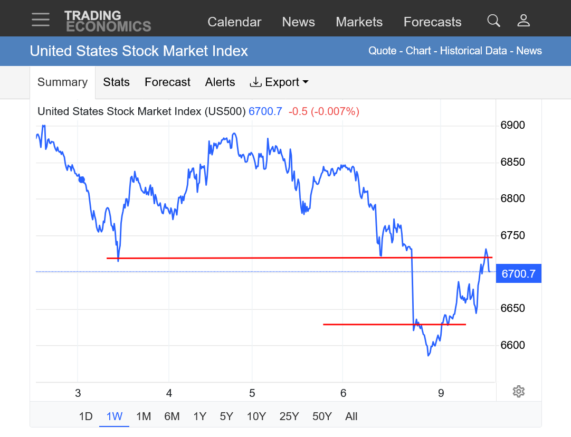Click the search magnifier icon
Image resolution: width=571 pixels, height=437 pixels.
(x=493, y=21)
